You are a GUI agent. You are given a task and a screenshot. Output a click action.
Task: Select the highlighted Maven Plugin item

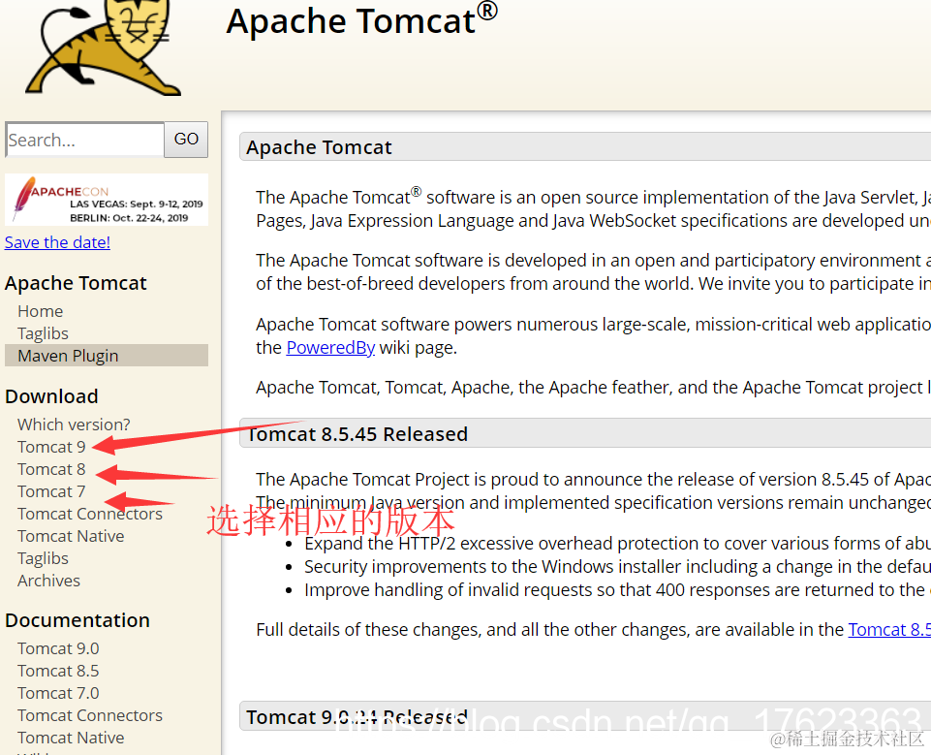click(x=107, y=356)
